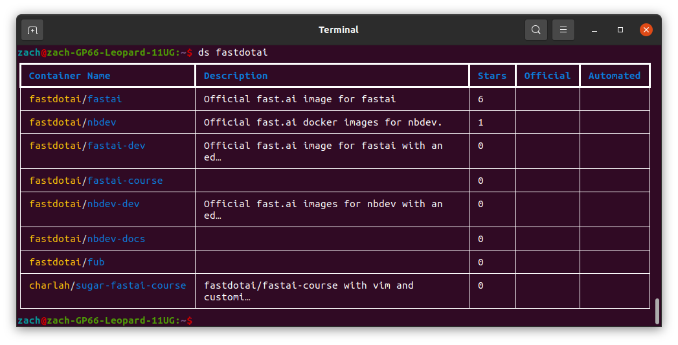Open the hamburger menu
The image size is (678, 345).
coord(563,30)
